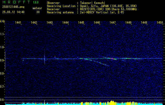Screen dimensions: 165x105
Task: Click the antenna 2el-HB9CV Vertical text
Action: coord(94,12)
